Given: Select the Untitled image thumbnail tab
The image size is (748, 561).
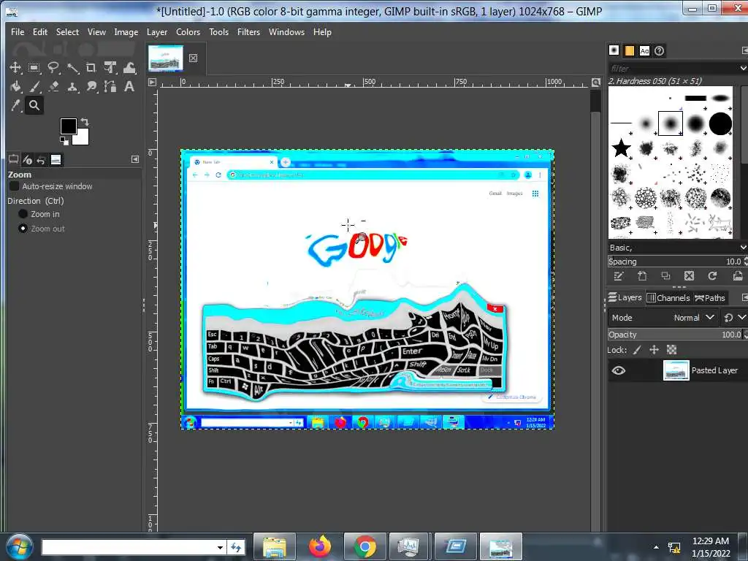Looking at the screenshot, I should click(x=166, y=58).
